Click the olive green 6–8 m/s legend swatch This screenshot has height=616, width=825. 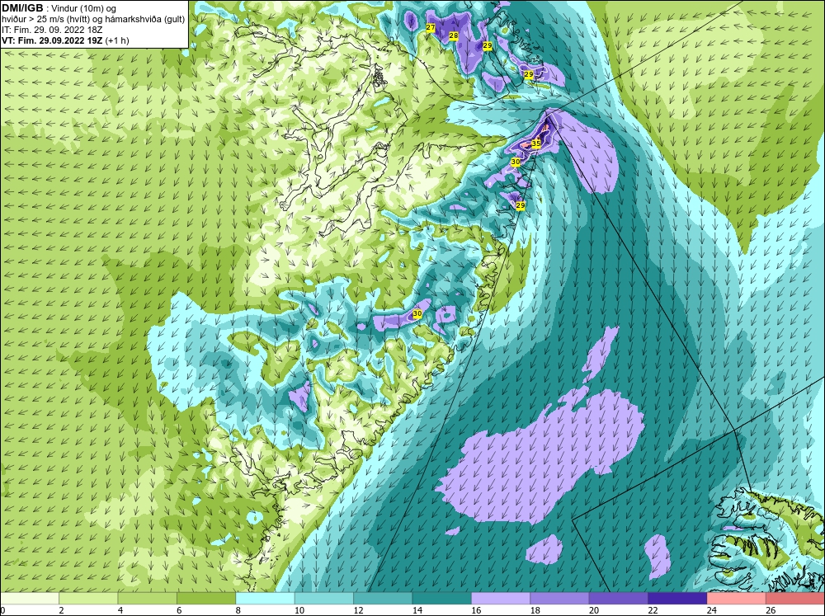click(206, 599)
